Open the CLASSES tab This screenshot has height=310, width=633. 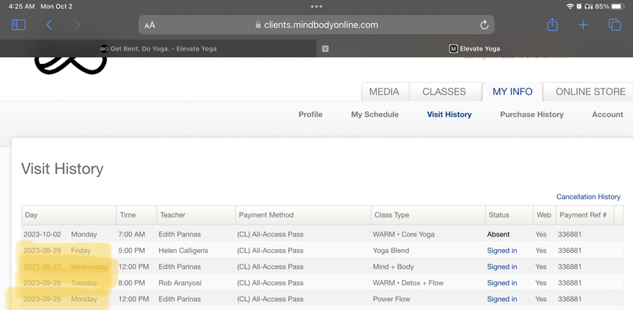pos(444,92)
